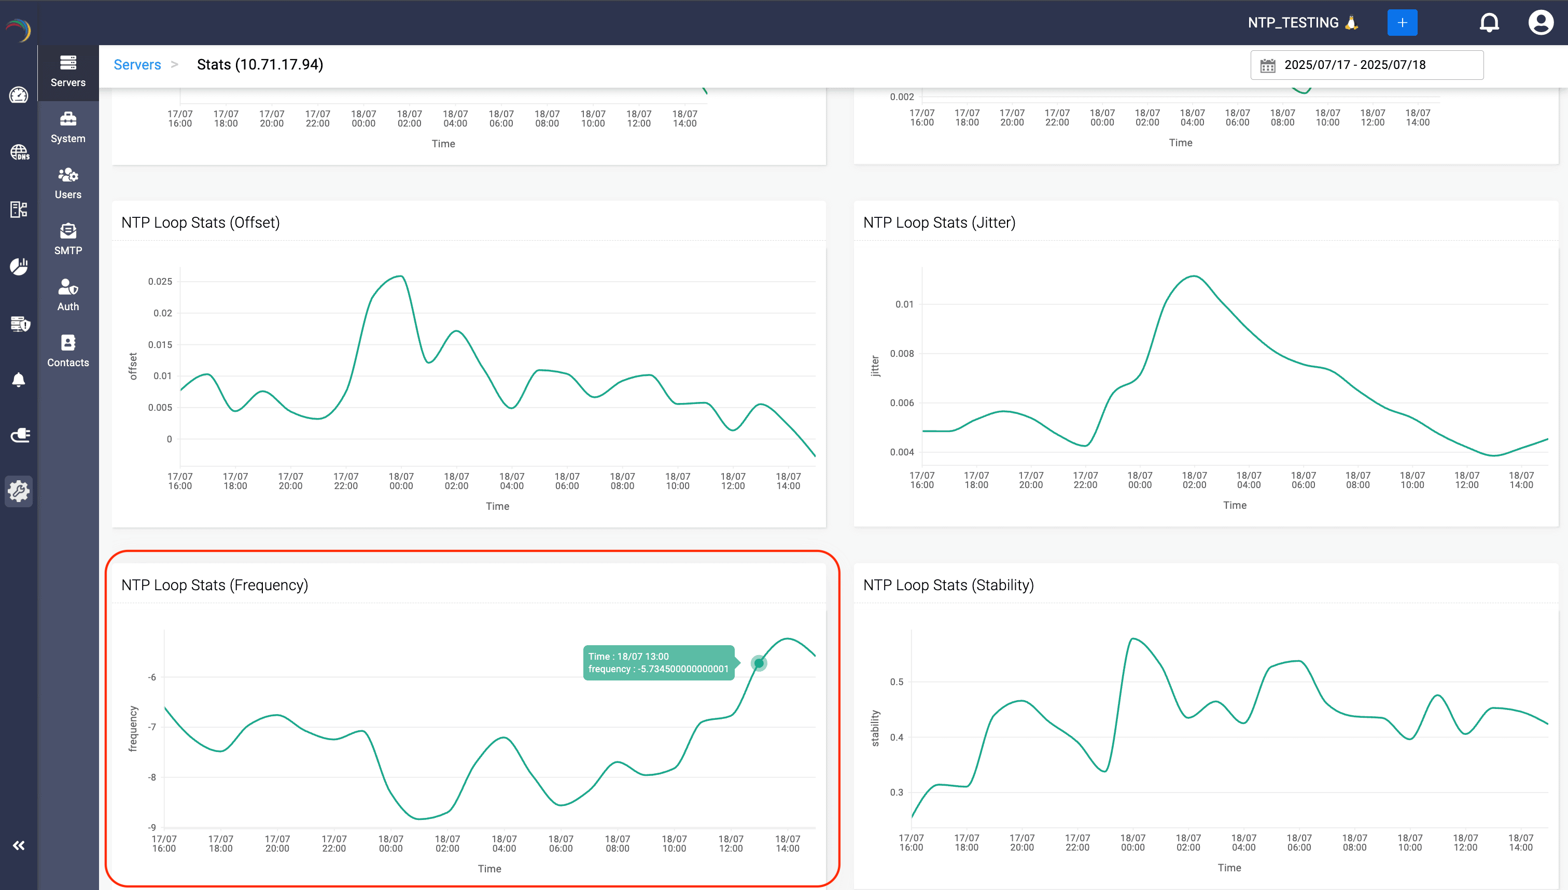Click the dashboard gauge icon in left rail
This screenshot has height=890, width=1568.
[x=19, y=95]
